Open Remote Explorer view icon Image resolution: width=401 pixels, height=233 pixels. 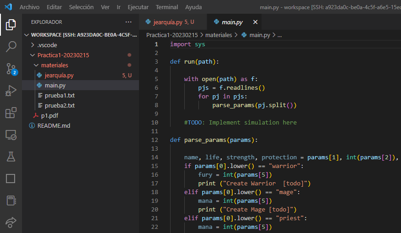coord(11,135)
